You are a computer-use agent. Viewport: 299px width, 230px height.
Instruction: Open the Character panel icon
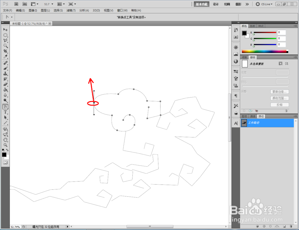click(236, 123)
